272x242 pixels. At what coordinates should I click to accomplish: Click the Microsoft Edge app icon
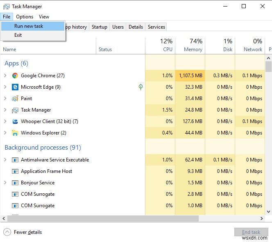click(x=15, y=87)
